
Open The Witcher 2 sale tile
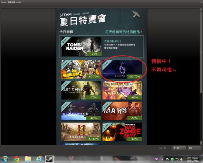(81, 90)
